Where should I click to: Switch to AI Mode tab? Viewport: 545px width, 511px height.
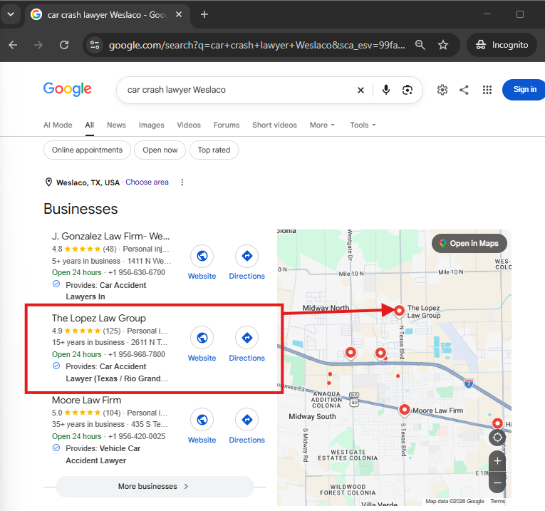point(58,125)
